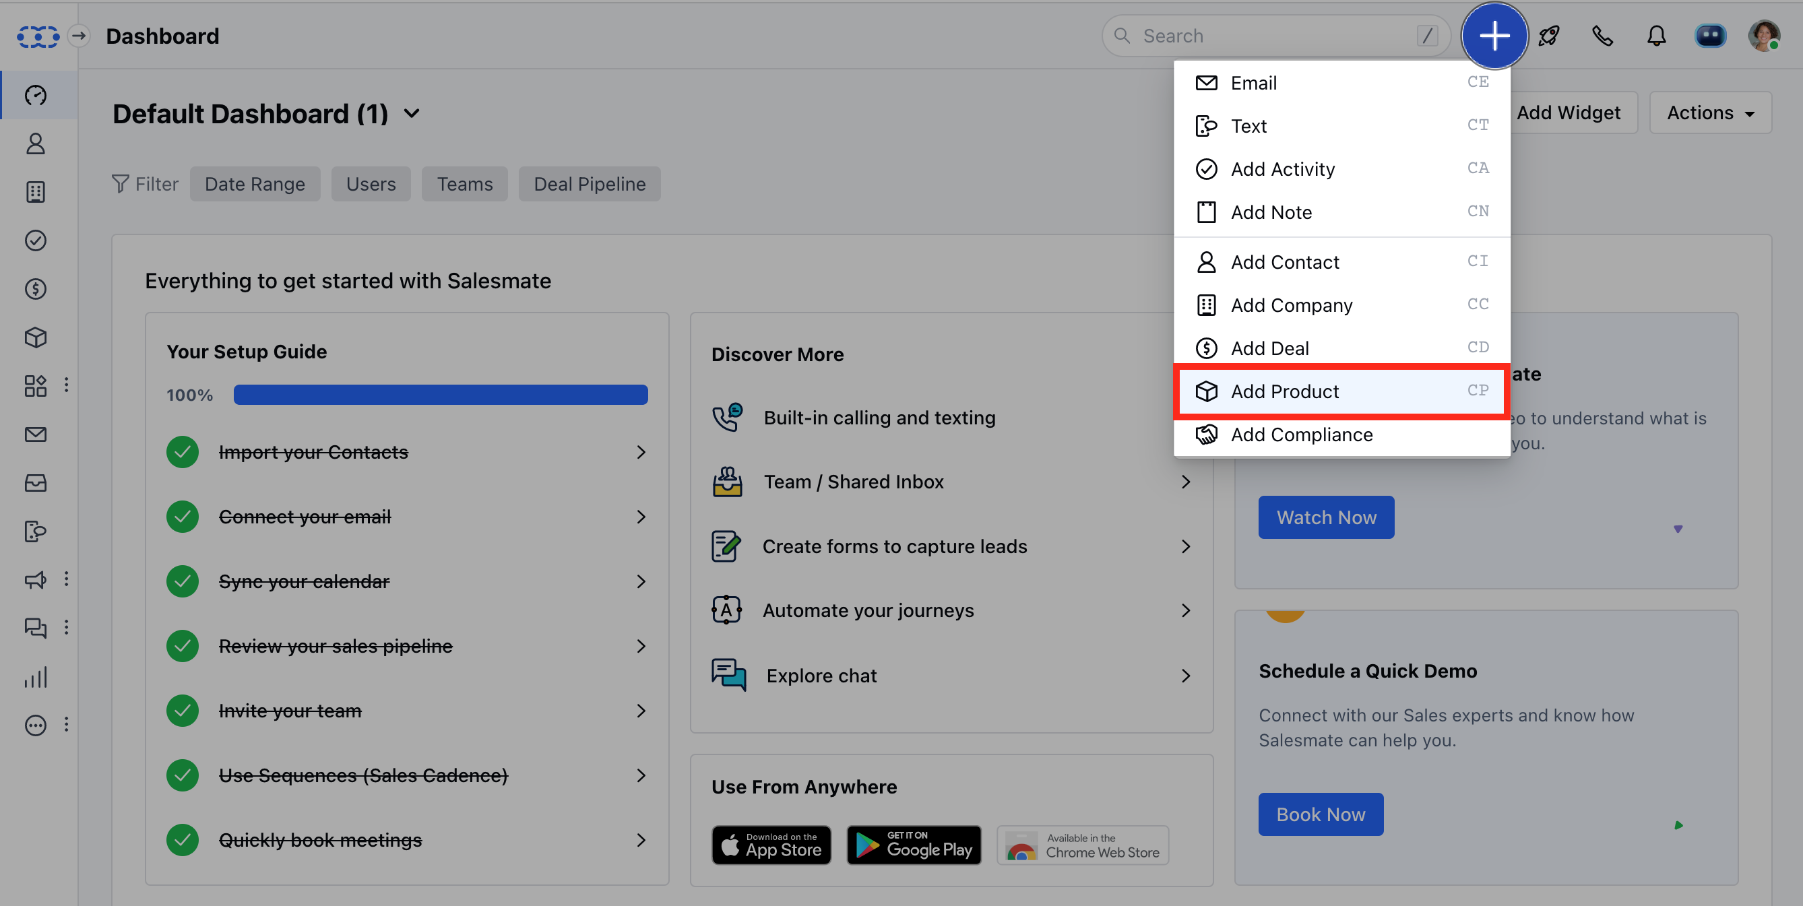Viewport: 1803px width, 906px height.
Task: Click the blue plus quick-add button
Action: 1494,36
